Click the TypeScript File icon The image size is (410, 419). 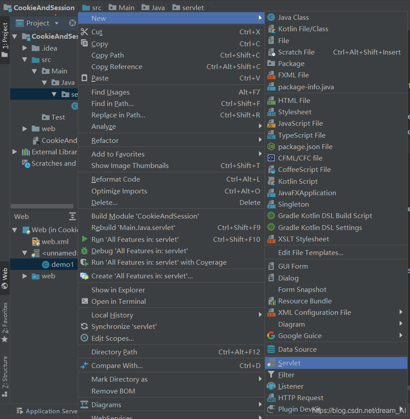tap(271, 135)
